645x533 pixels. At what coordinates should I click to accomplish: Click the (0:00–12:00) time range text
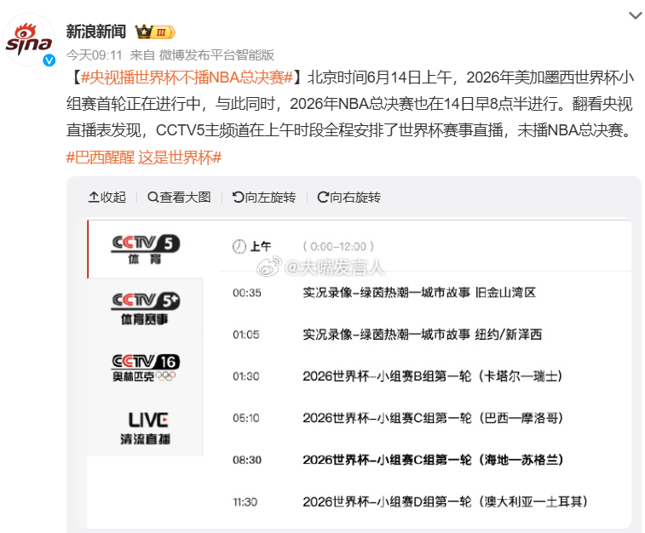point(338,246)
